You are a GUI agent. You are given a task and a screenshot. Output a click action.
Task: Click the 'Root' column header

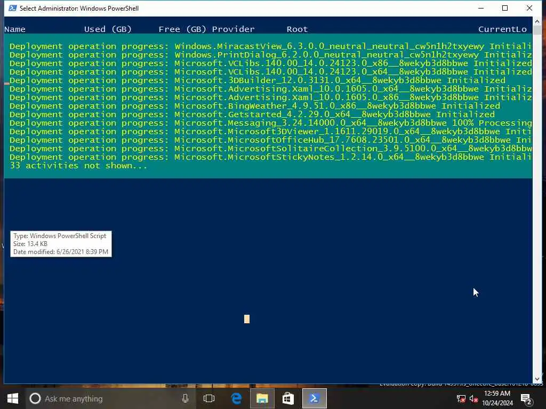298,29
